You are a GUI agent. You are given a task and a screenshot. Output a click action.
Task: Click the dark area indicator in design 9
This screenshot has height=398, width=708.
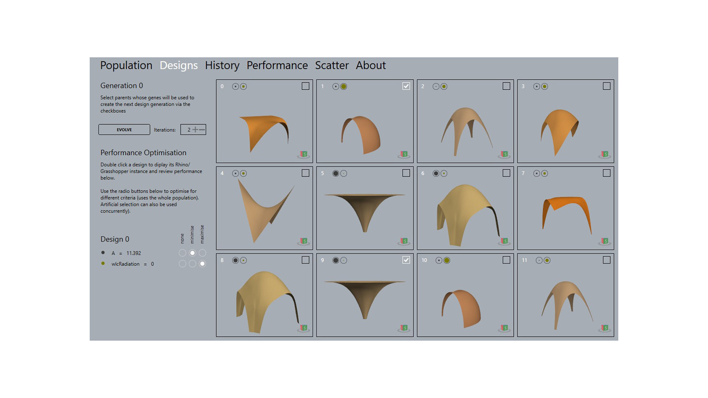coord(336,261)
